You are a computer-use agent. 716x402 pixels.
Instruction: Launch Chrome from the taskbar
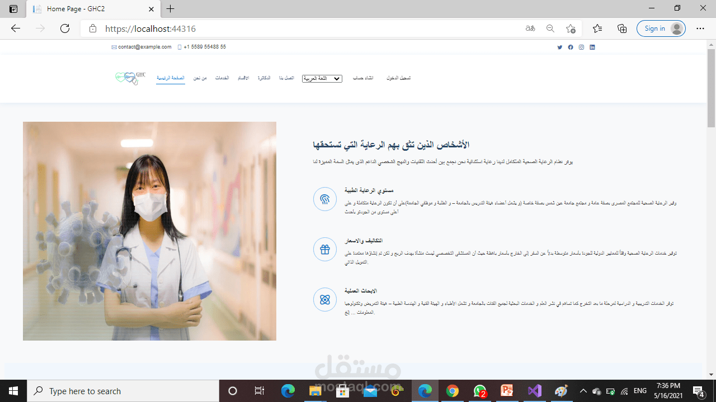453,391
